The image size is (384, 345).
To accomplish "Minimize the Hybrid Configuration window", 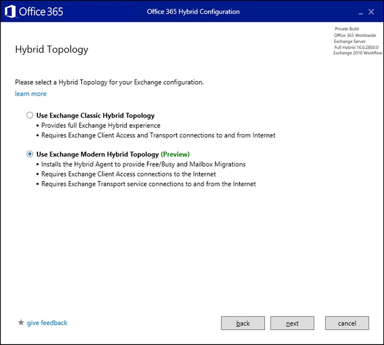I will click(x=361, y=12).
